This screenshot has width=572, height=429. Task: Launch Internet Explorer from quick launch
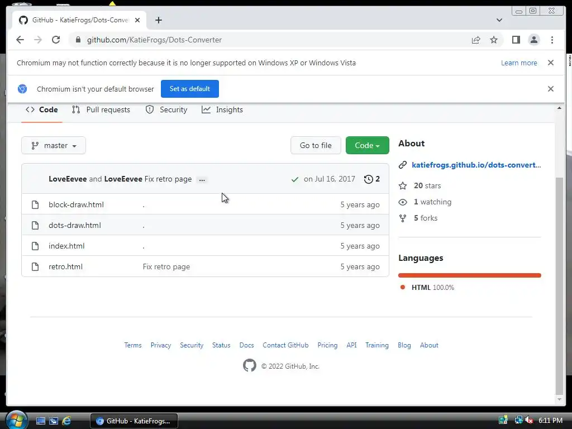67,421
